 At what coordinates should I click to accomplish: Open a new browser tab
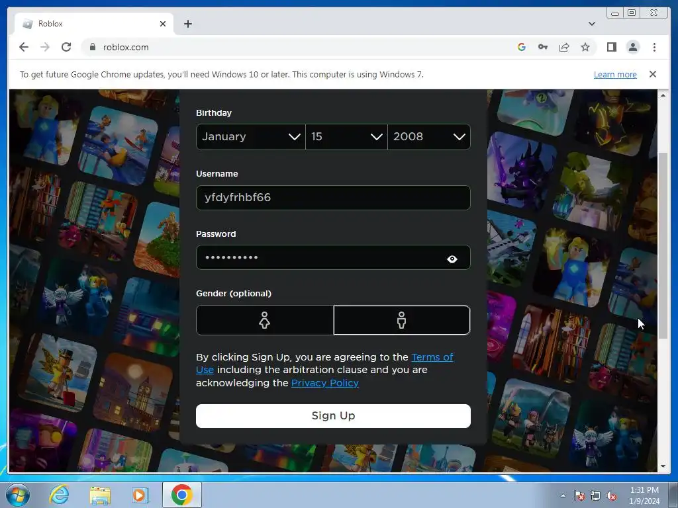point(187,24)
